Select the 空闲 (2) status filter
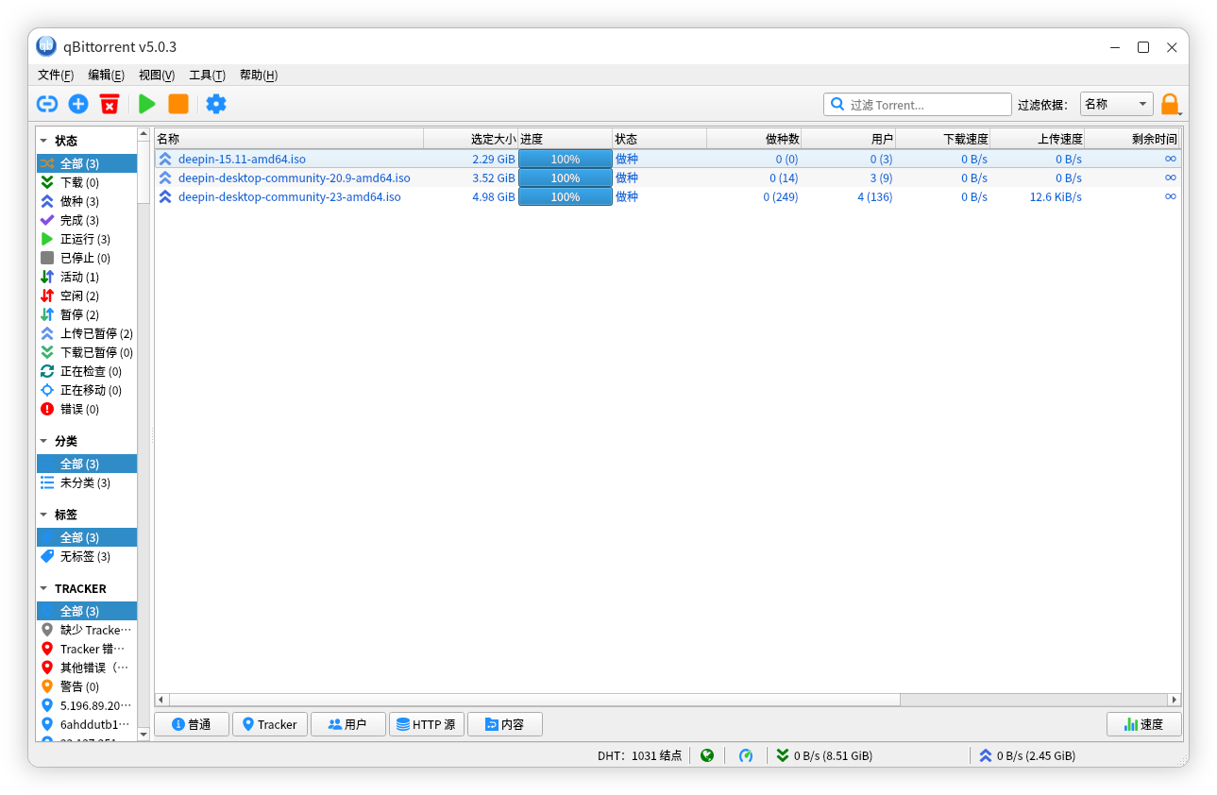The width and height of the screenshot is (1217, 795). click(x=87, y=296)
